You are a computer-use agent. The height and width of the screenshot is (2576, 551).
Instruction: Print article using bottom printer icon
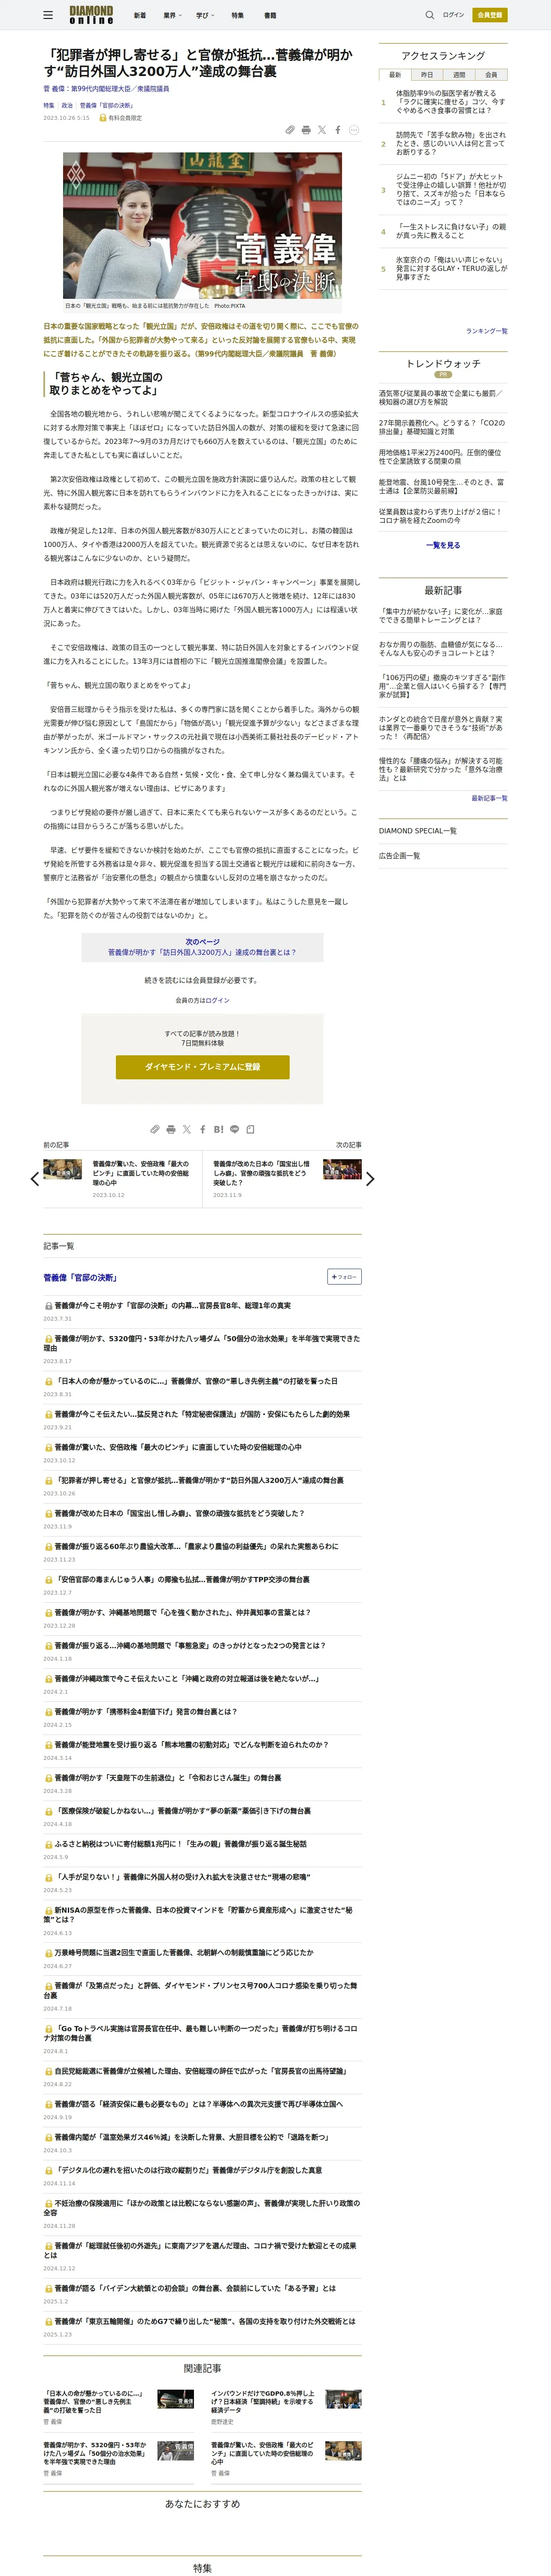coord(171,1129)
